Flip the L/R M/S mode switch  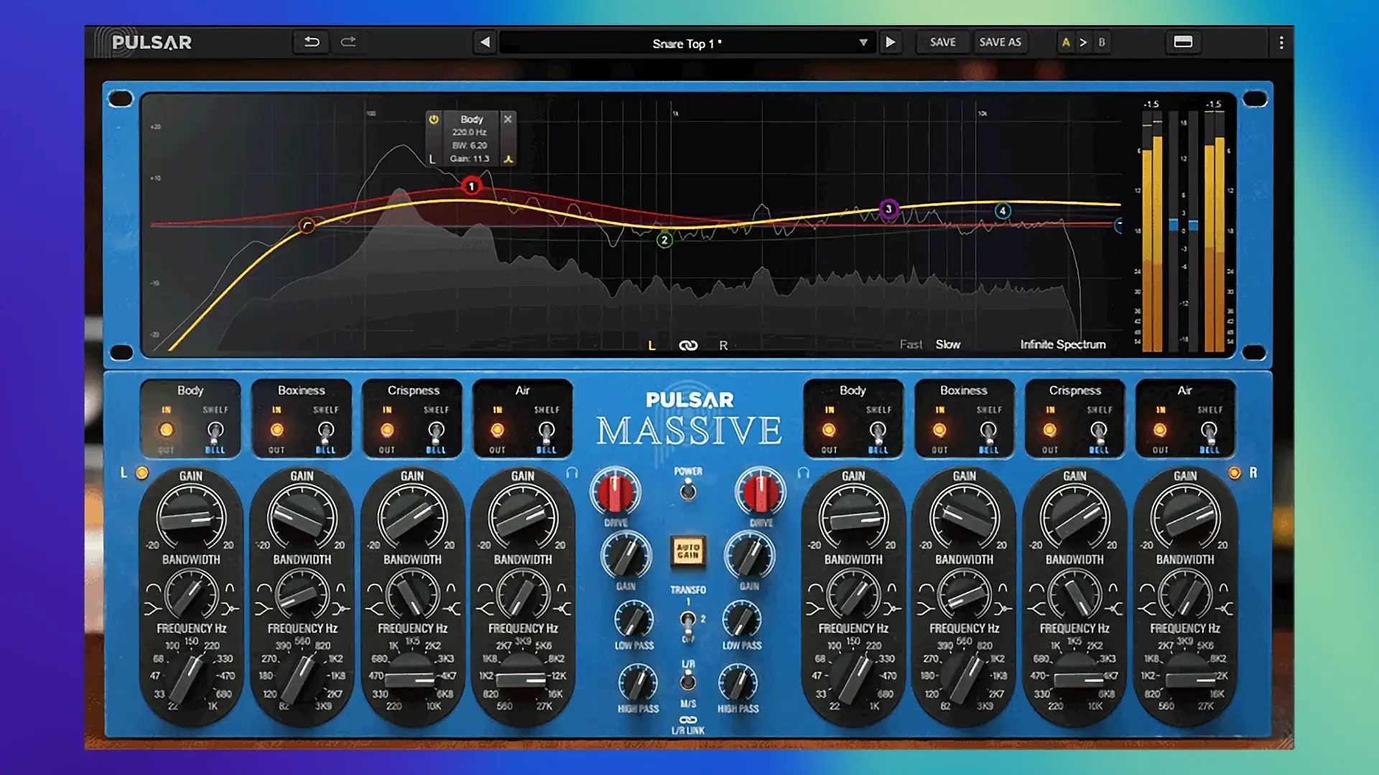pos(688,680)
